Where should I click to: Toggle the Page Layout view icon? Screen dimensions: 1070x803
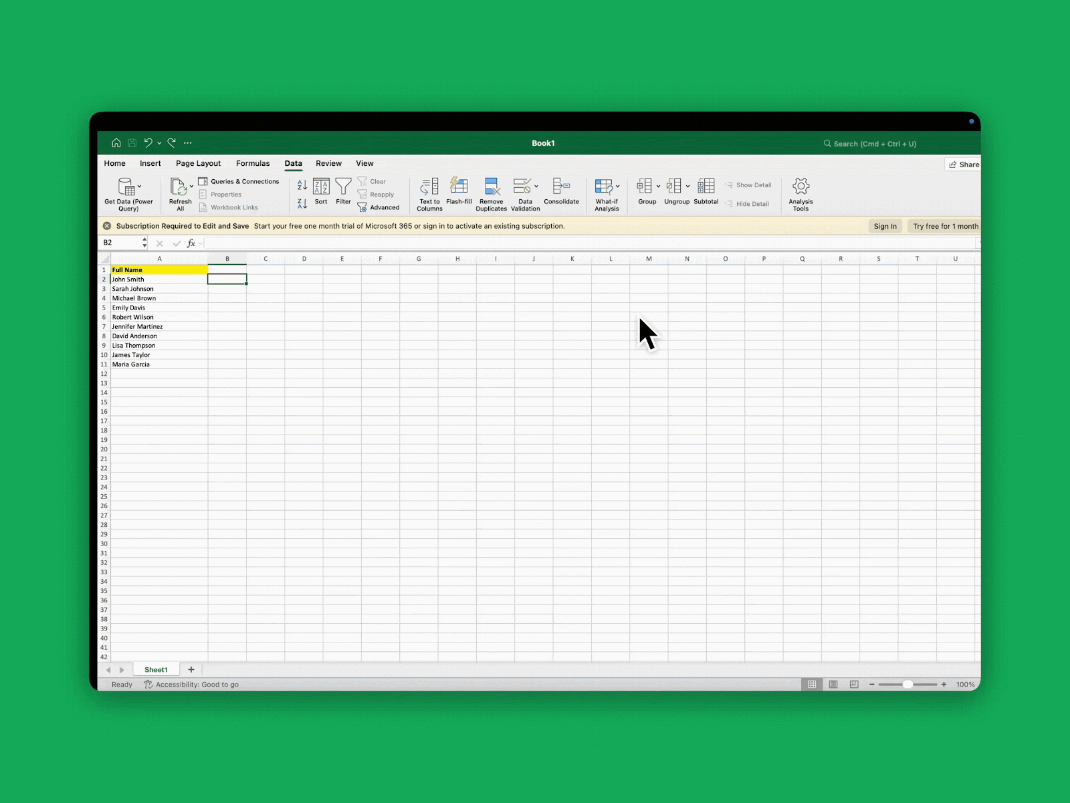pos(833,684)
